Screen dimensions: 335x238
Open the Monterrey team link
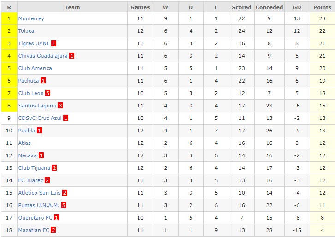31,18
